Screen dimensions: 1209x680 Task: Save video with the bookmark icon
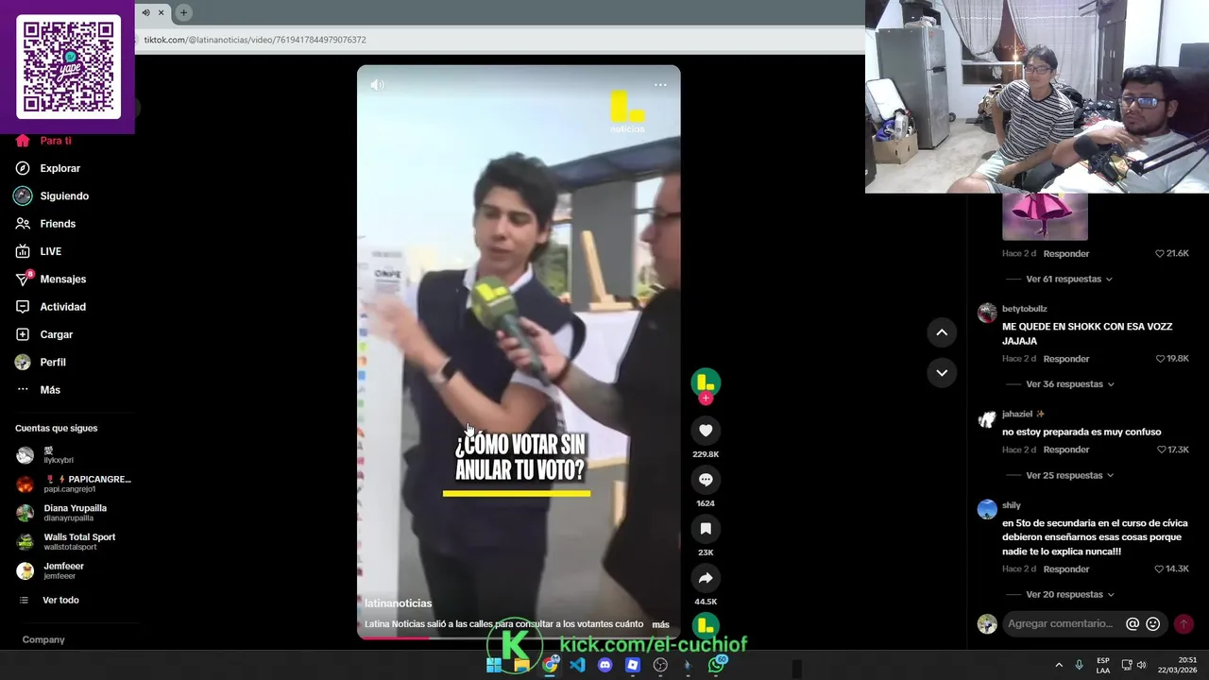706,529
